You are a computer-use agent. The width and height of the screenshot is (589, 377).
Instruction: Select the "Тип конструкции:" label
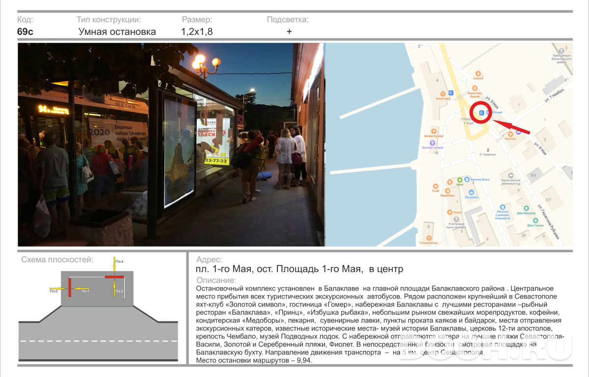pyautogui.click(x=108, y=20)
